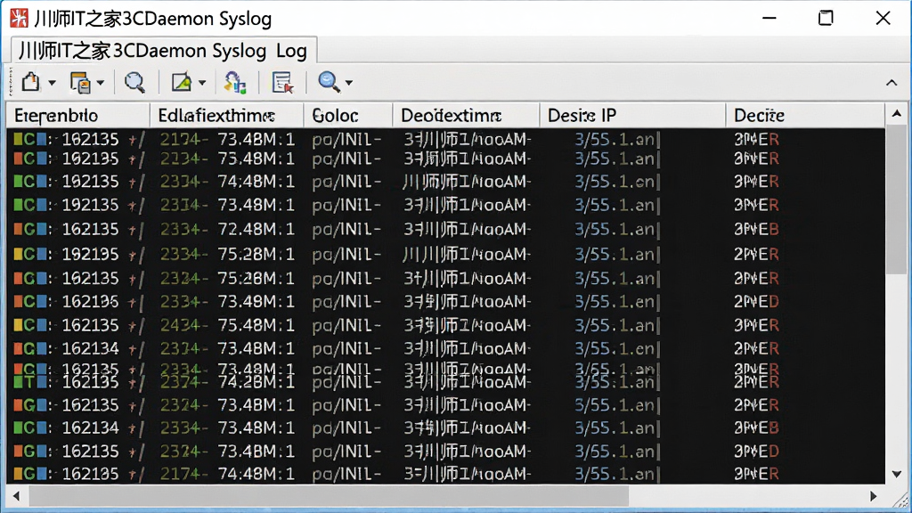This screenshot has height=513, width=912.
Task: Sort by the Deodextime column header
Action: click(x=467, y=115)
